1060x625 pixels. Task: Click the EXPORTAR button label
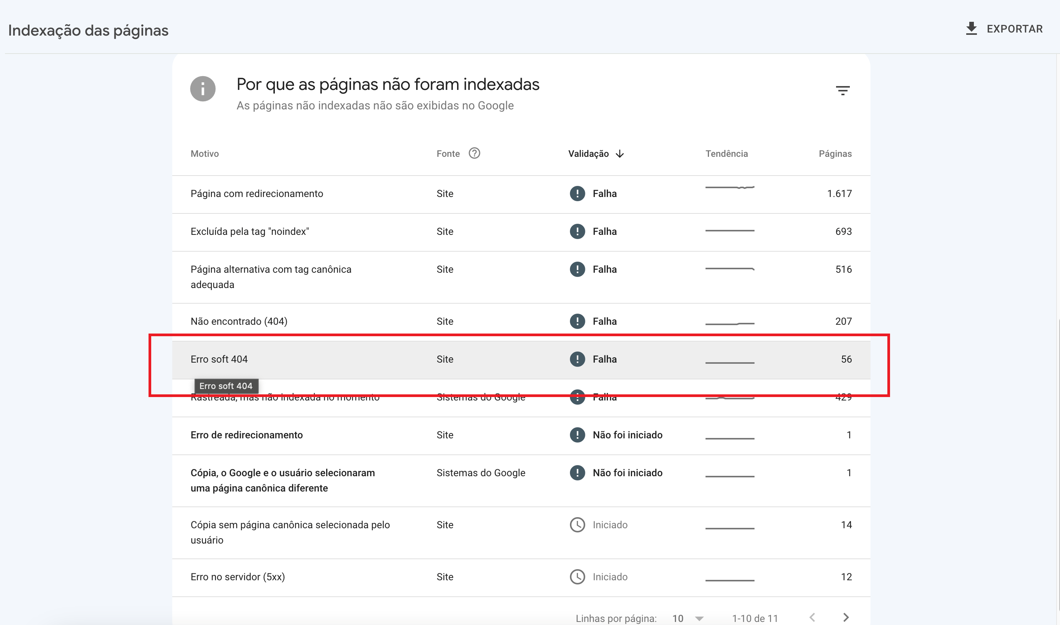(1014, 29)
